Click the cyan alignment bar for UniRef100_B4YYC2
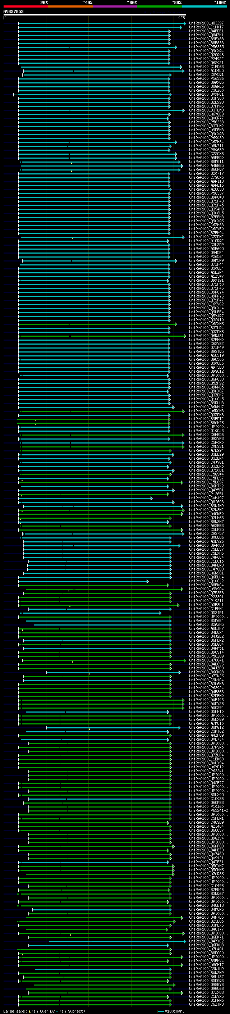230x1014 pixels. coord(117,941)
